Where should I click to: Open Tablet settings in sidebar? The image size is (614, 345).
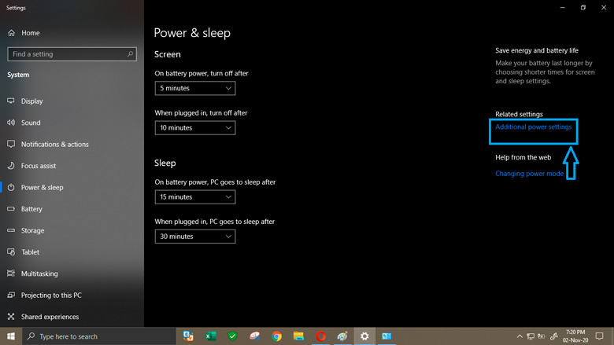[30, 252]
